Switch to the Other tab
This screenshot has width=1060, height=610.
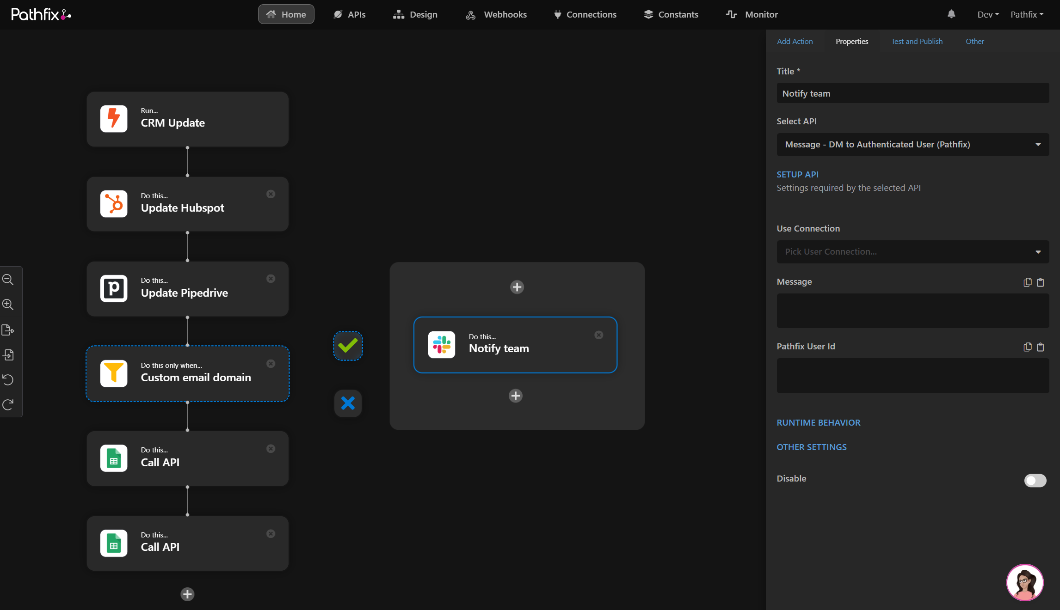click(x=974, y=42)
